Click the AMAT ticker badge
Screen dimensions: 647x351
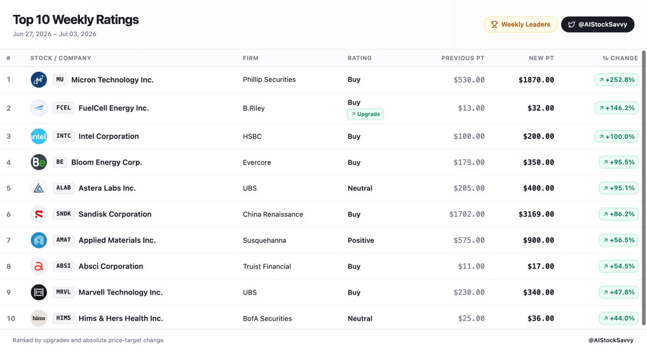point(64,240)
